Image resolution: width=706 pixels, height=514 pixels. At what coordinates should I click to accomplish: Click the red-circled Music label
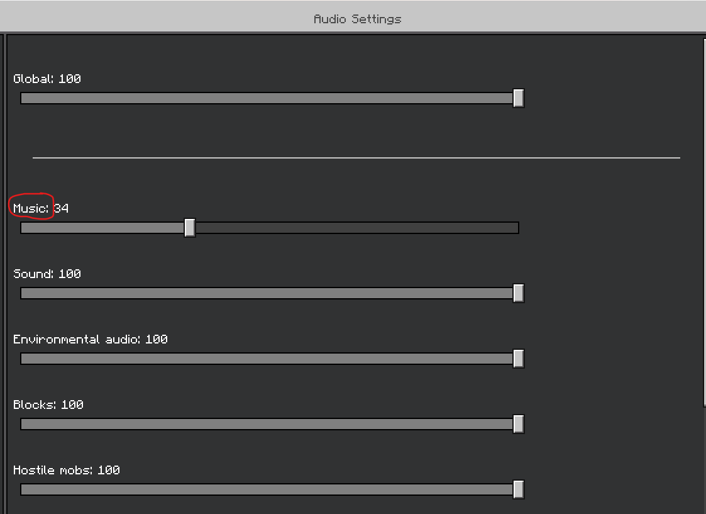pos(31,208)
